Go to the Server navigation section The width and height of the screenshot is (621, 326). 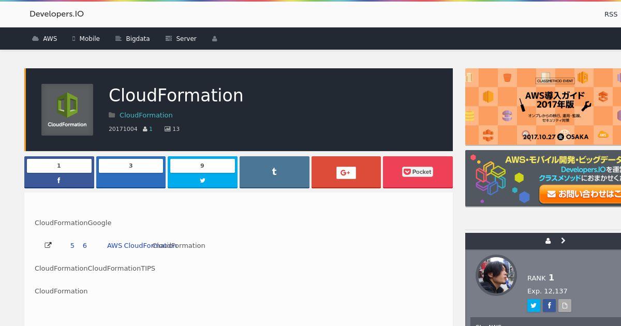tap(181, 39)
